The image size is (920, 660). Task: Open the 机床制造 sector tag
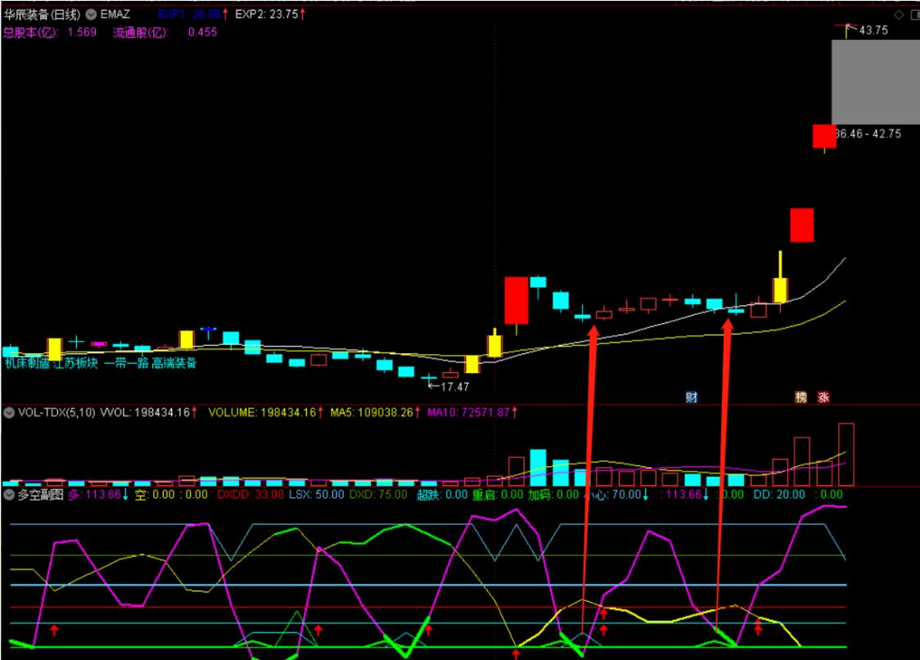tap(27, 363)
